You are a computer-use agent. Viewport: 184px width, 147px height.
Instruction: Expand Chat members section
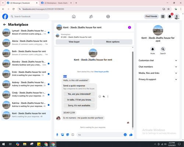coord(158,67)
